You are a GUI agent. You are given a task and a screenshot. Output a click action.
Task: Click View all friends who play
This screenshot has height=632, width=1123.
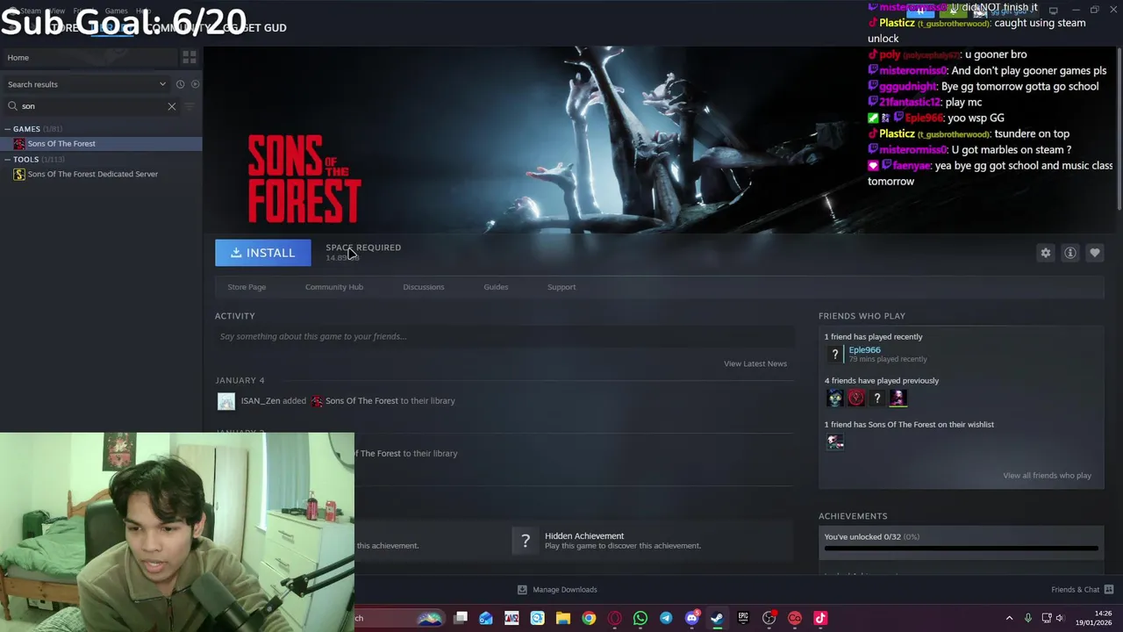[1048, 476]
